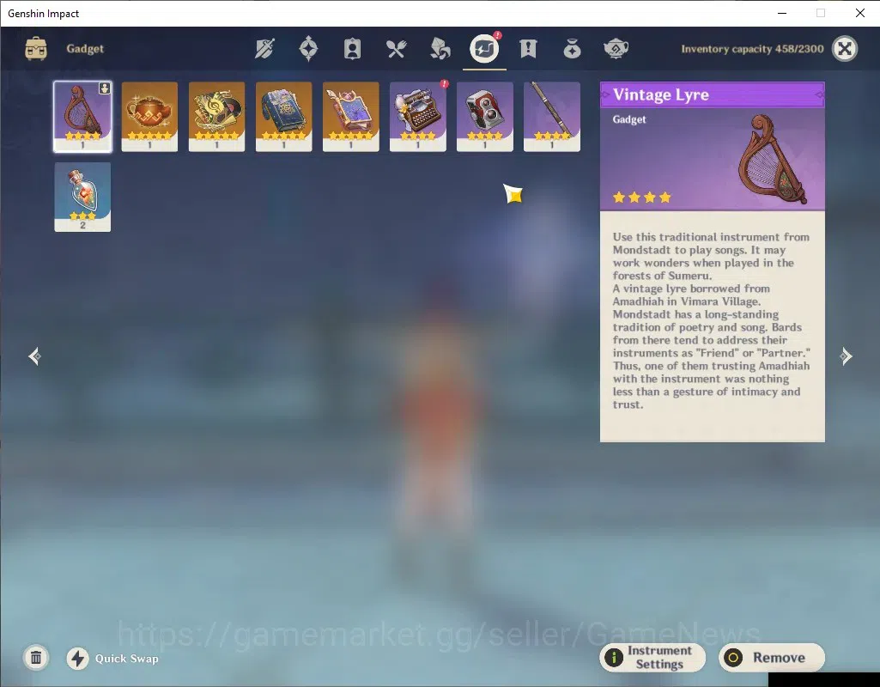
Task: Select the purple card box gadget
Action: (351, 117)
